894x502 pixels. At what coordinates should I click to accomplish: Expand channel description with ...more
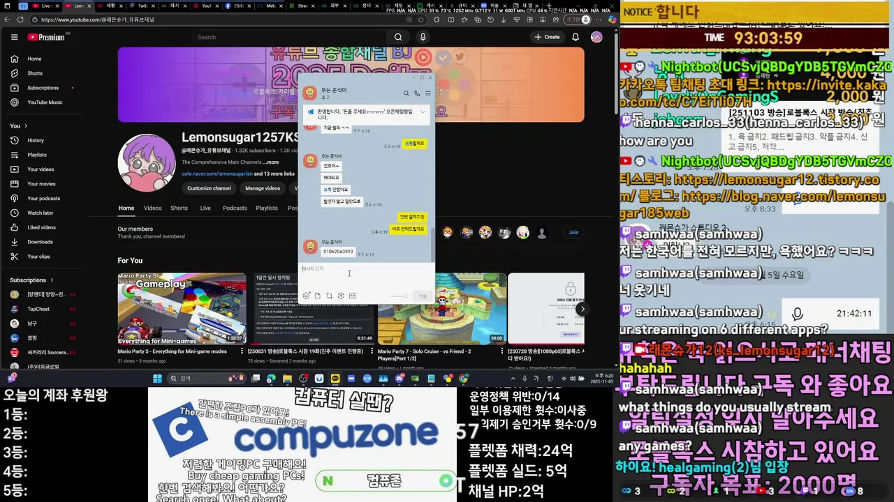(271, 162)
